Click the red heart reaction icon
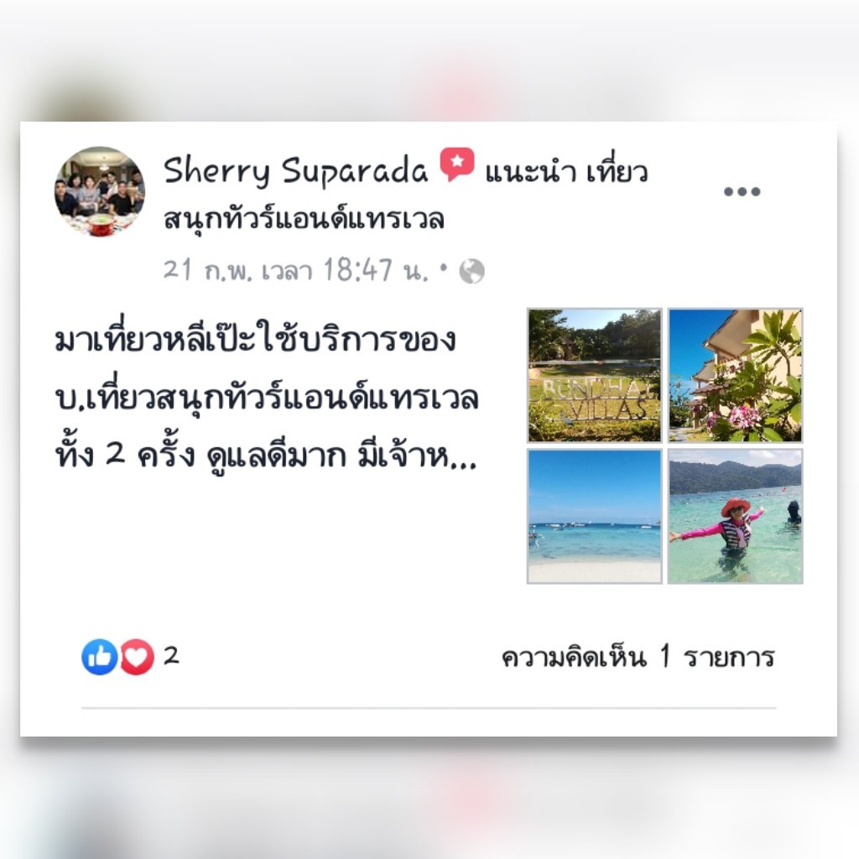The width and height of the screenshot is (859, 859). (x=137, y=656)
